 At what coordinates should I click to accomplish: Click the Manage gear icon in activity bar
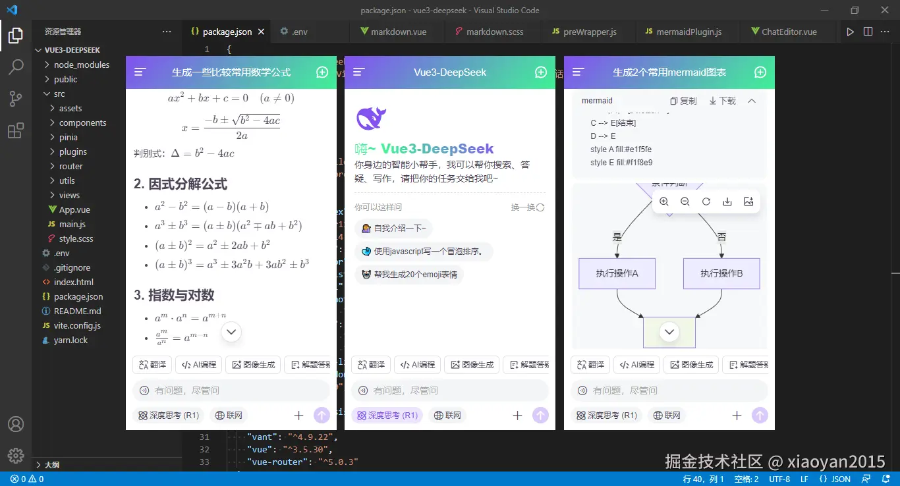(16, 455)
